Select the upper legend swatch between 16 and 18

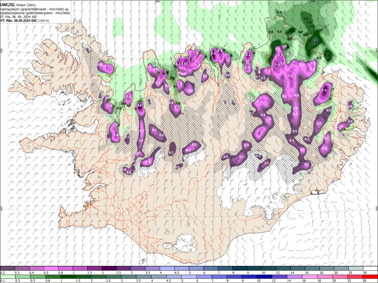312,268
